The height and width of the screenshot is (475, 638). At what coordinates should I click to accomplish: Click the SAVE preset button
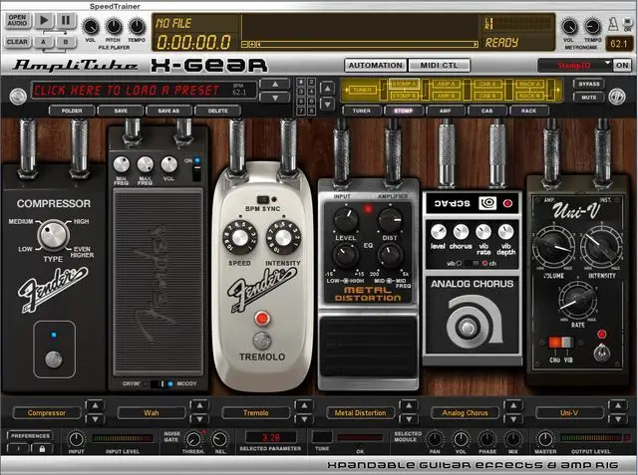coord(121,111)
